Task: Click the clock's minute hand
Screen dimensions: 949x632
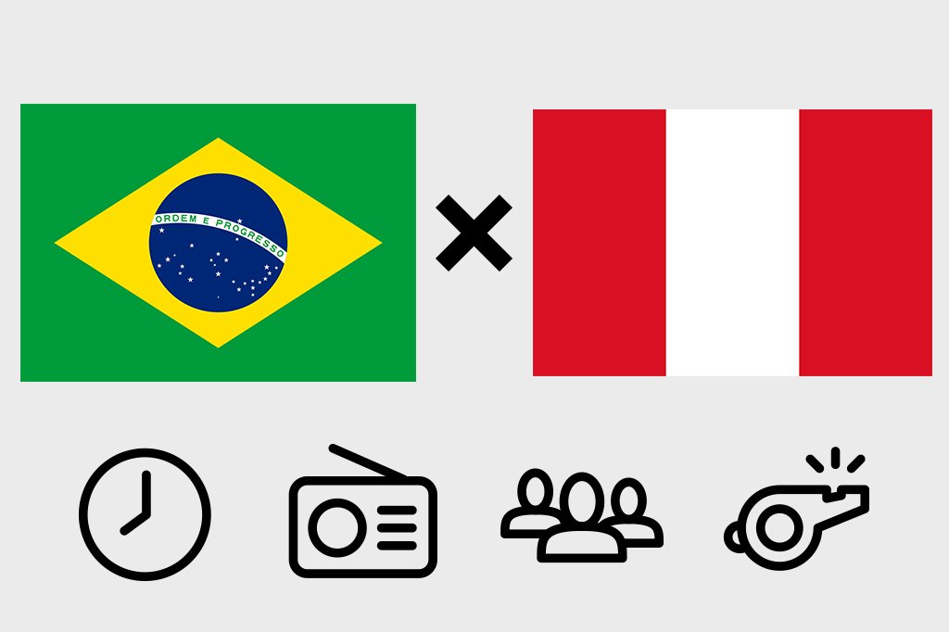Action: pyautogui.click(x=146, y=493)
